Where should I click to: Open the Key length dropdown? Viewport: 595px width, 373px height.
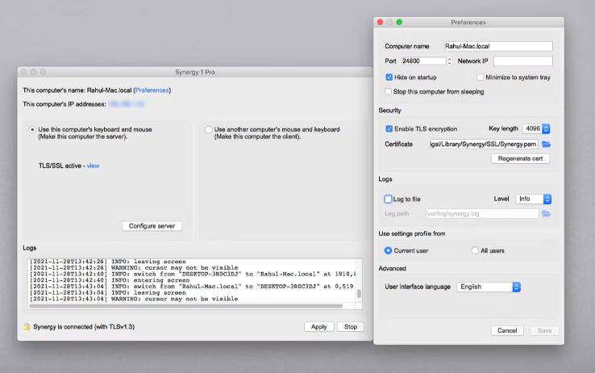pyautogui.click(x=536, y=128)
